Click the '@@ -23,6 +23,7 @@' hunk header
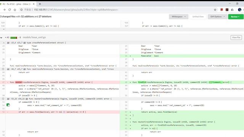The width and height of the screenshot is (244, 137). pos(37,43)
